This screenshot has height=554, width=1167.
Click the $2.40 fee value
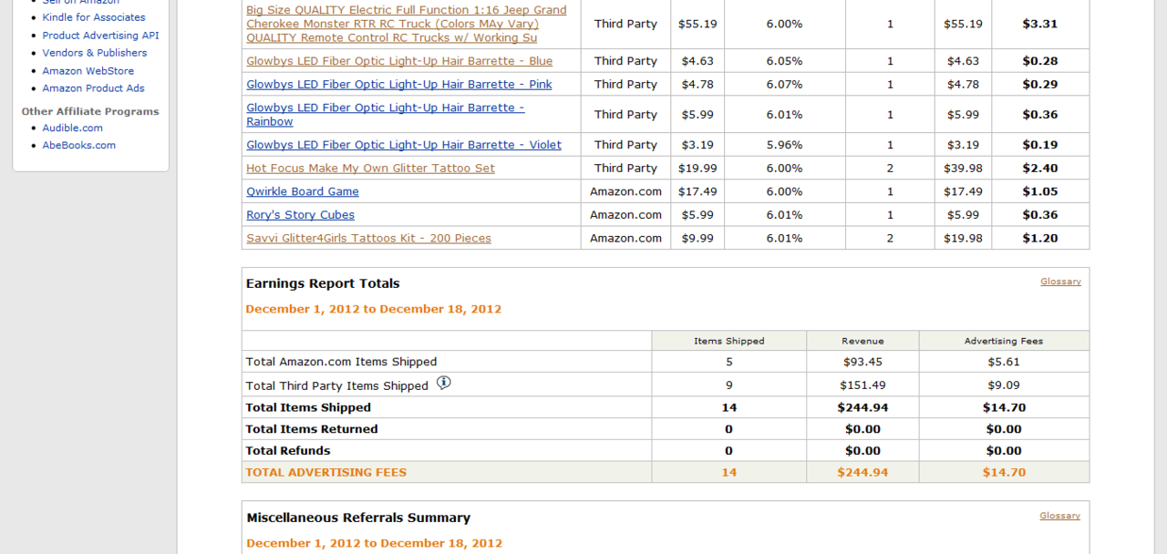[1040, 169]
